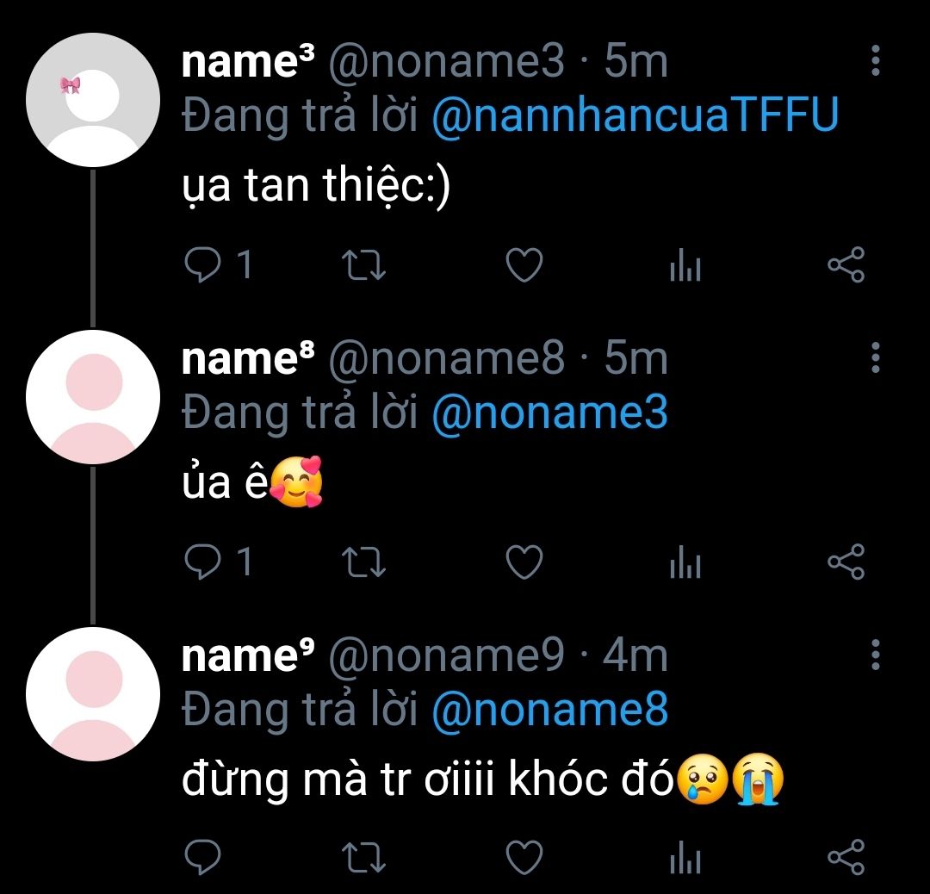Image resolution: width=930 pixels, height=894 pixels.
Task: Like noname9's "đừng mà" tweet
Action: [x=523, y=858]
